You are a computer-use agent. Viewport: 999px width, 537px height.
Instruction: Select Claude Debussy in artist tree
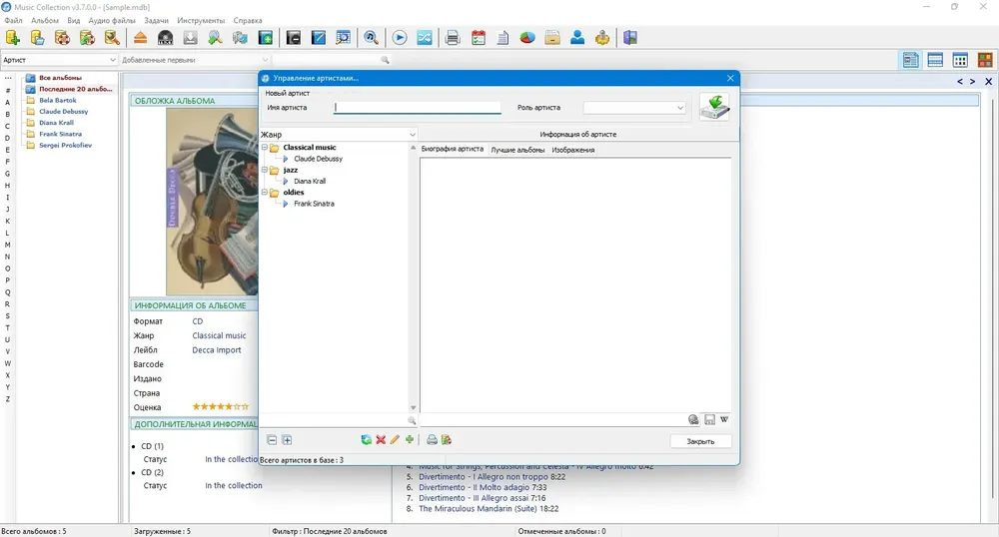point(318,159)
